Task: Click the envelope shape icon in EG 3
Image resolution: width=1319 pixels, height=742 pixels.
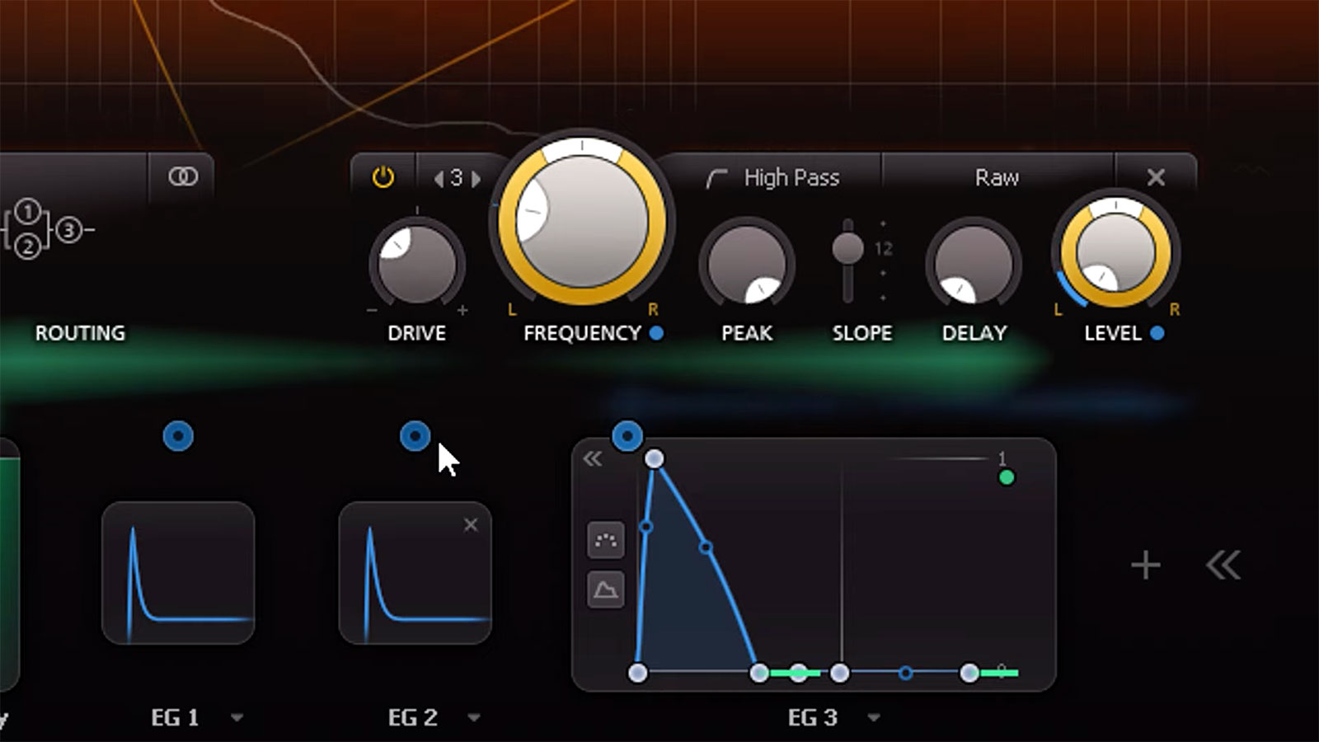Action: tap(606, 589)
